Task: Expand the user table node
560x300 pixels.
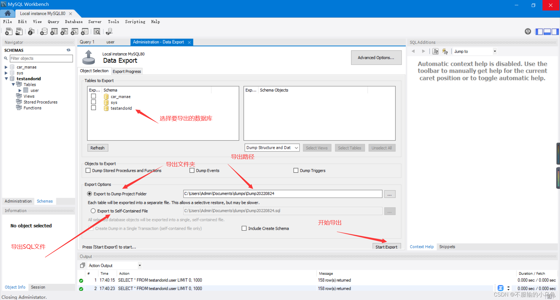Action: (20, 90)
